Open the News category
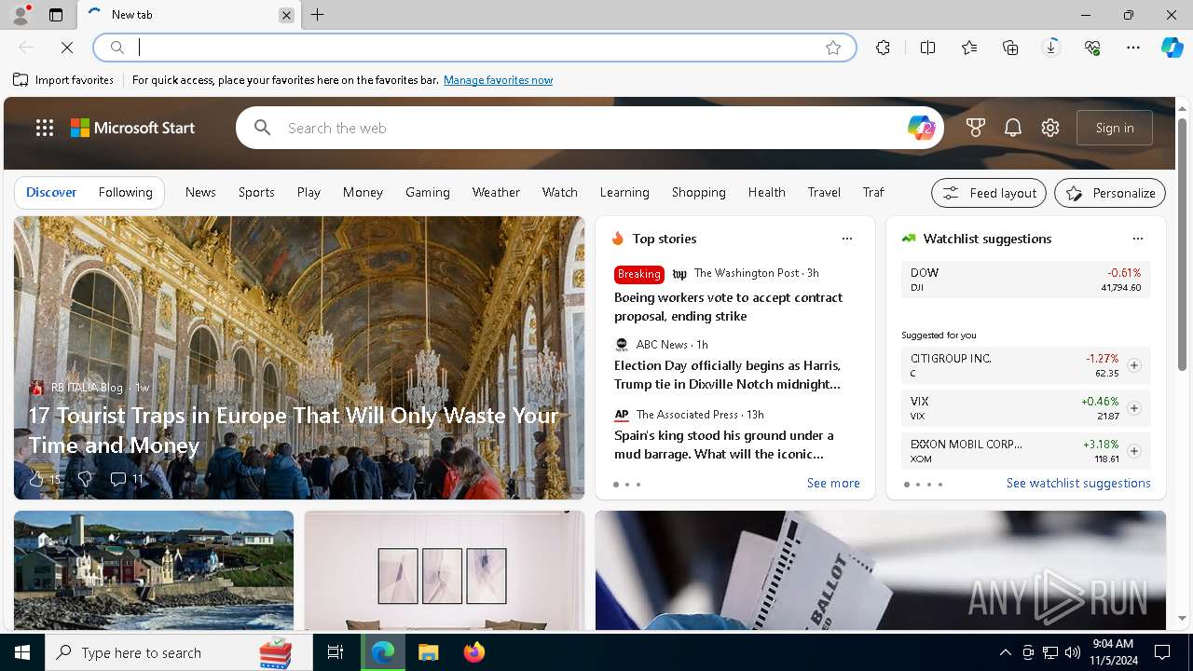 point(200,192)
